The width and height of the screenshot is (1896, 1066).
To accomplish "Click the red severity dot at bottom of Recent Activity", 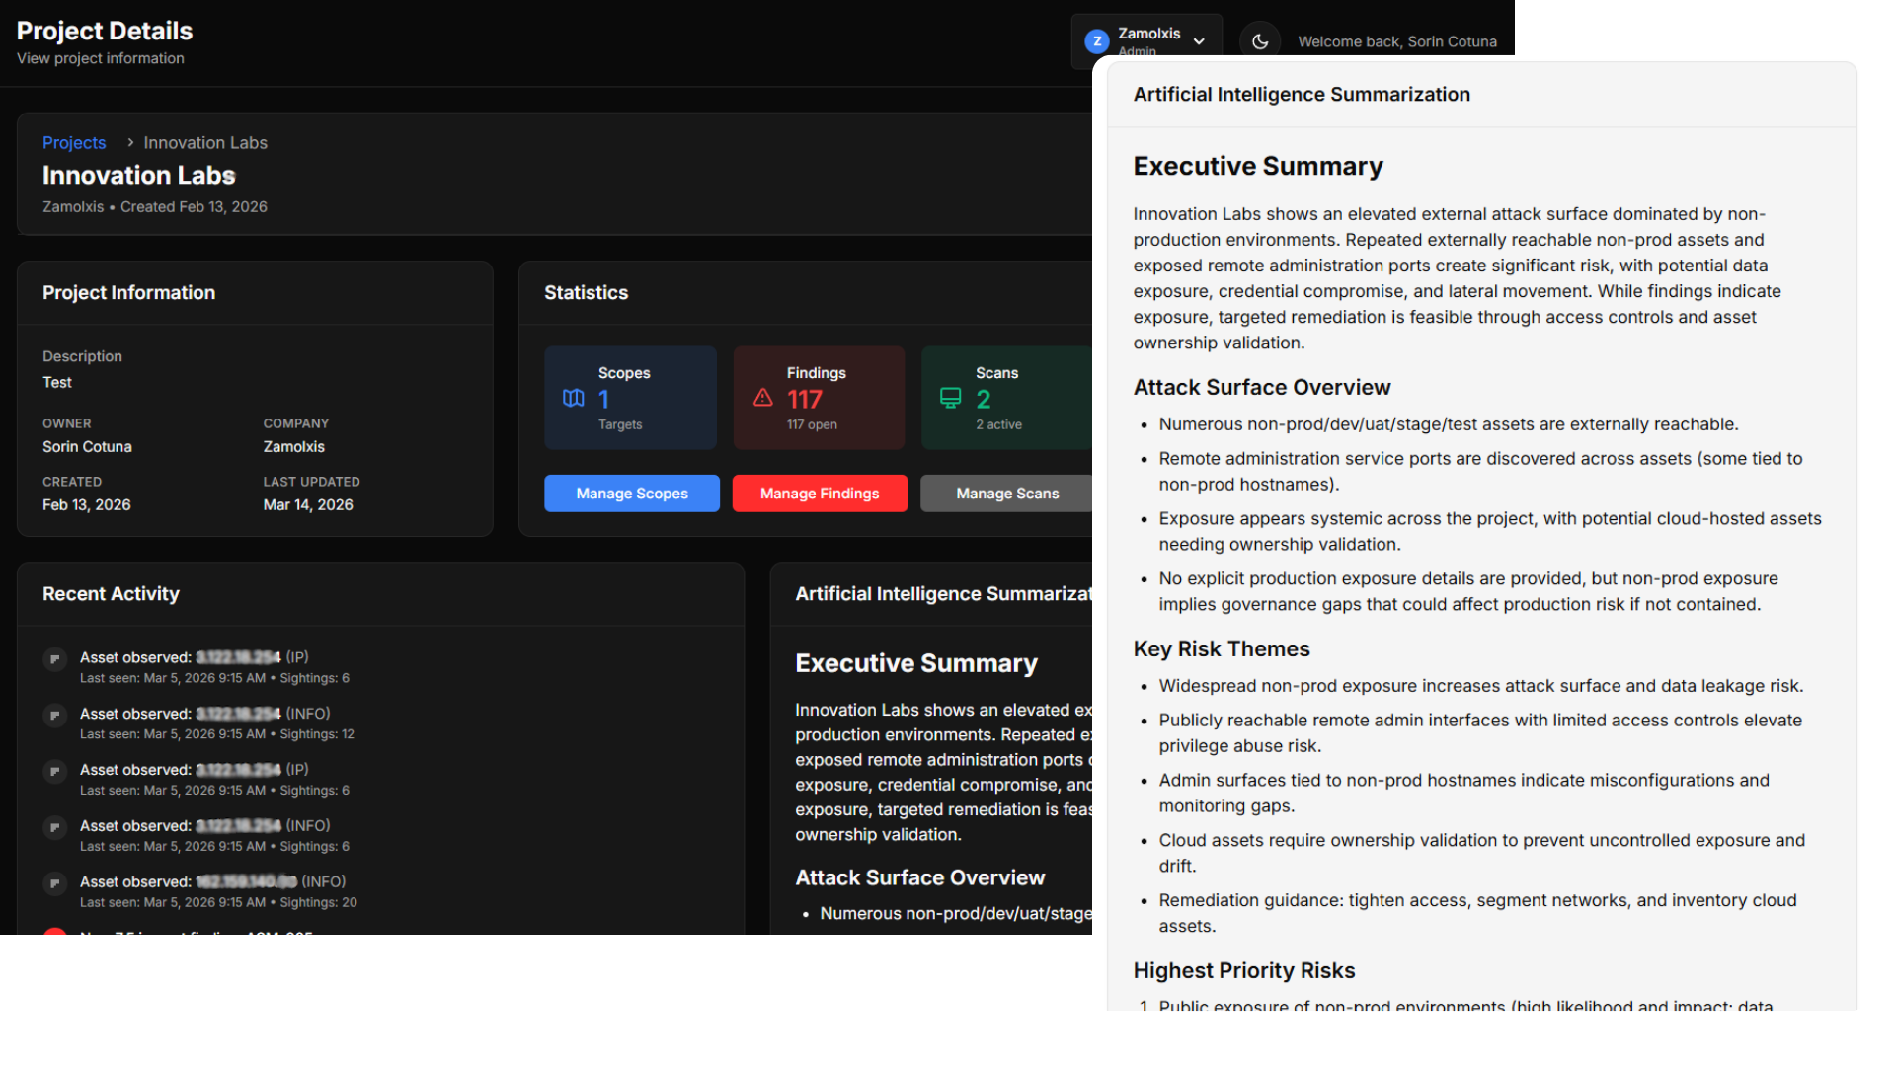I will point(55,931).
